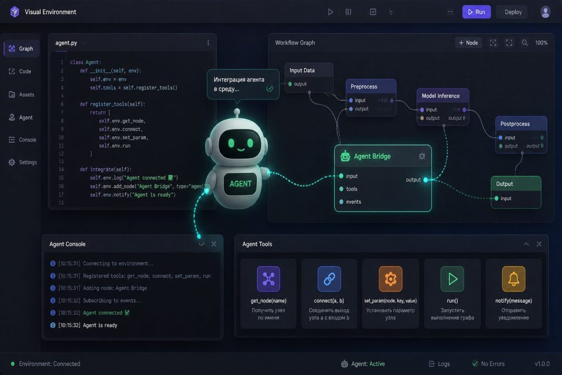Viewport: 562px width, 375px height.
Task: Select the Model Inference node header
Action: point(443,96)
